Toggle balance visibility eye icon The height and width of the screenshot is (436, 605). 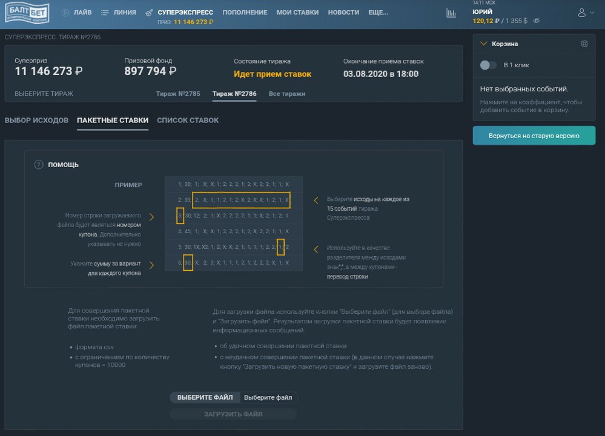pyautogui.click(x=536, y=21)
